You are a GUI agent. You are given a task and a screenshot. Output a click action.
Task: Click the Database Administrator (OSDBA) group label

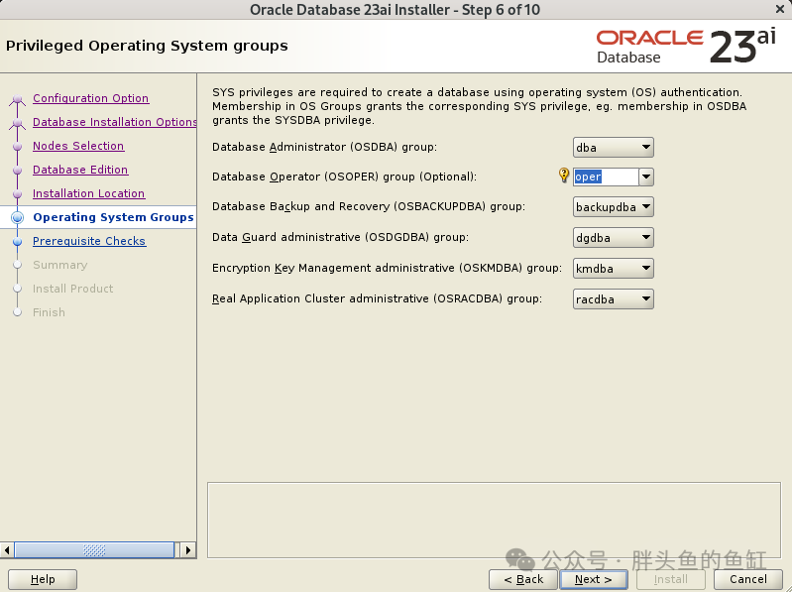coord(324,147)
